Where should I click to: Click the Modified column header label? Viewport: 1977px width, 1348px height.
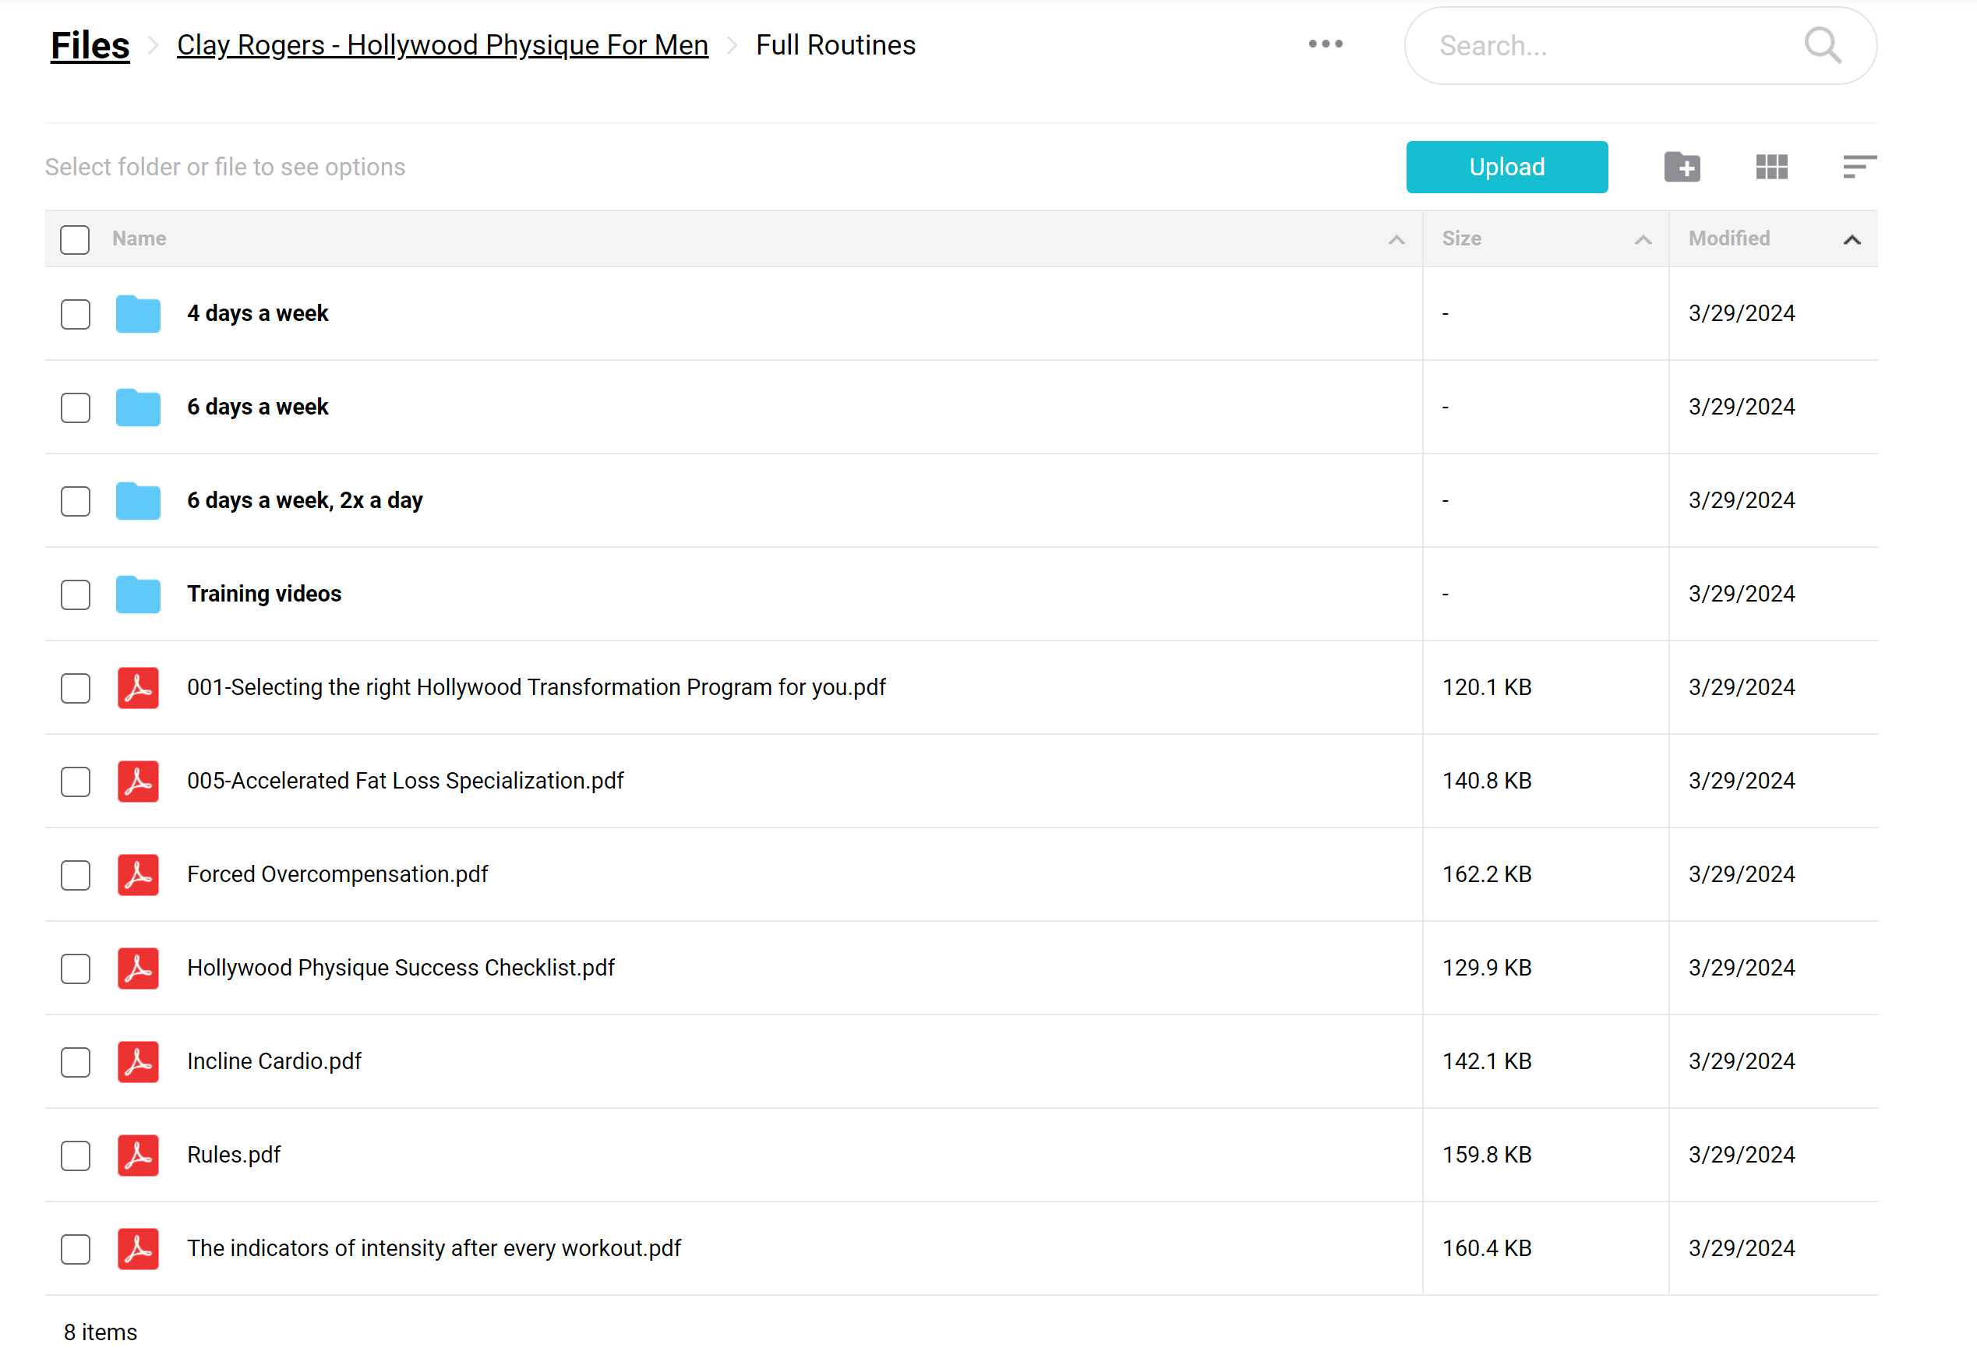(x=1728, y=239)
